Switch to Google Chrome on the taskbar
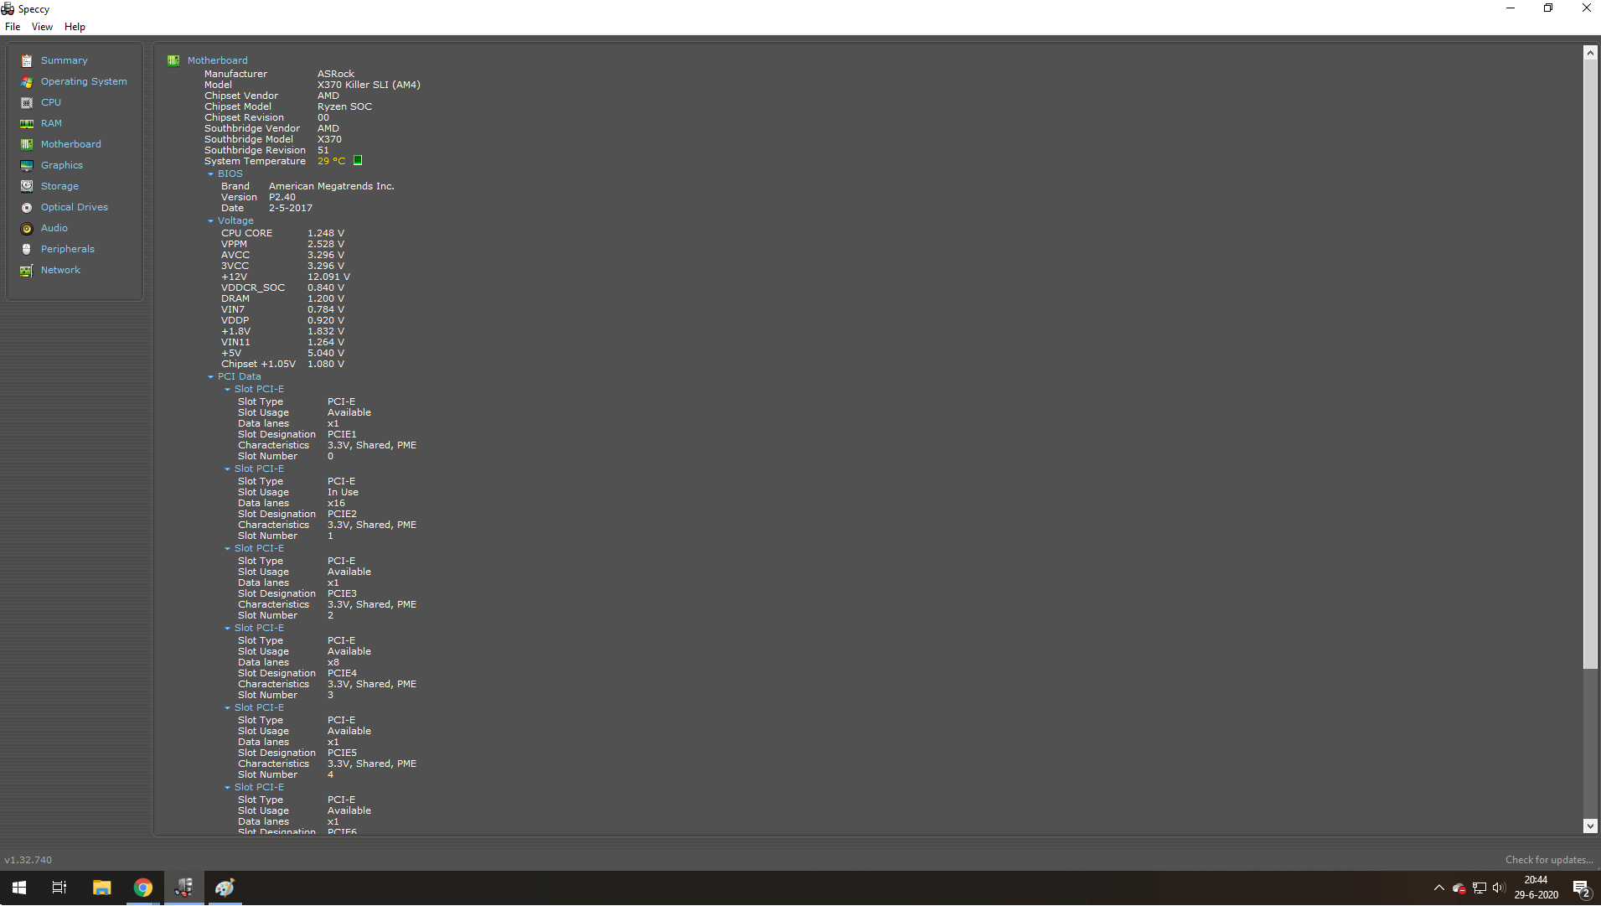The height and width of the screenshot is (906, 1601). [x=143, y=888]
